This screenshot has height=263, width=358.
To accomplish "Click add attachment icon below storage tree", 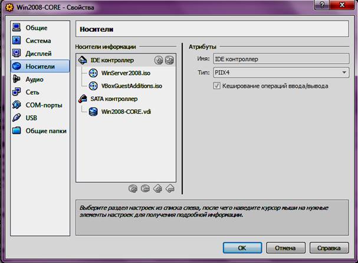I will point(133,189).
